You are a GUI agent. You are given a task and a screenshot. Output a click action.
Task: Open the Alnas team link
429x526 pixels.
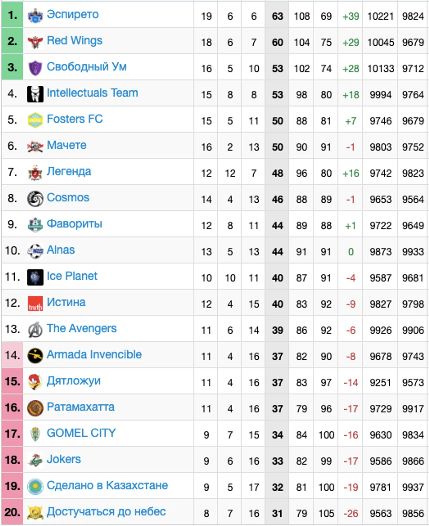click(x=61, y=250)
